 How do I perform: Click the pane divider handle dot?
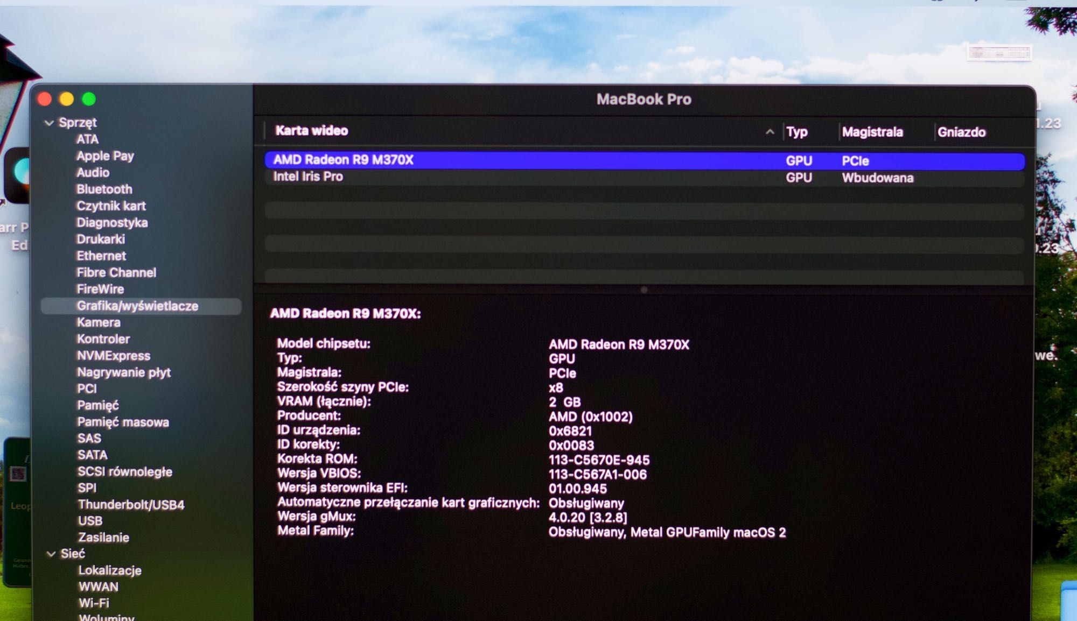644,290
